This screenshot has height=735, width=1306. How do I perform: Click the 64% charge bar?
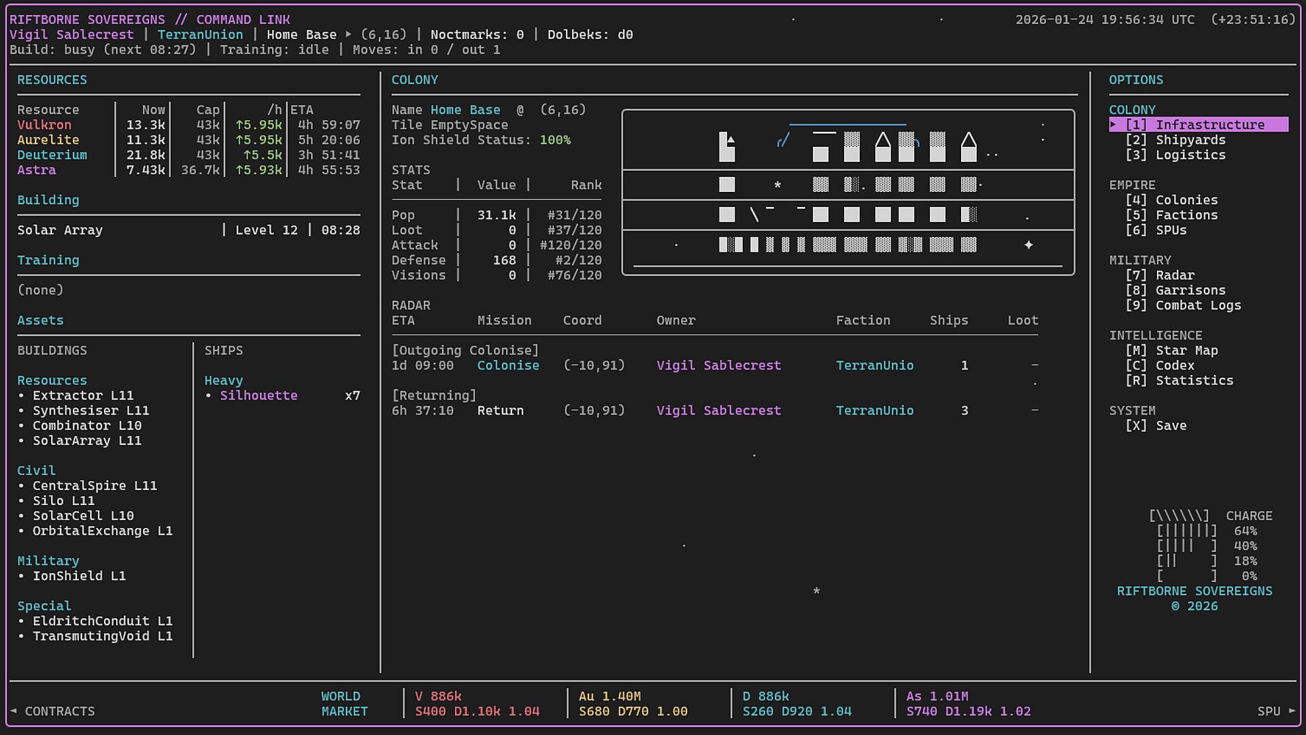pyautogui.click(x=1186, y=532)
